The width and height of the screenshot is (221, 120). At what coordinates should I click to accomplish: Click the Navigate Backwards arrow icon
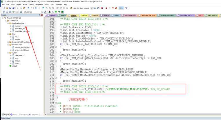tap(36, 8)
